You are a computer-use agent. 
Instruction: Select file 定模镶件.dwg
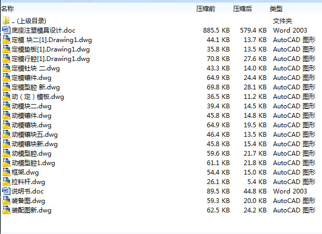tap(32, 78)
